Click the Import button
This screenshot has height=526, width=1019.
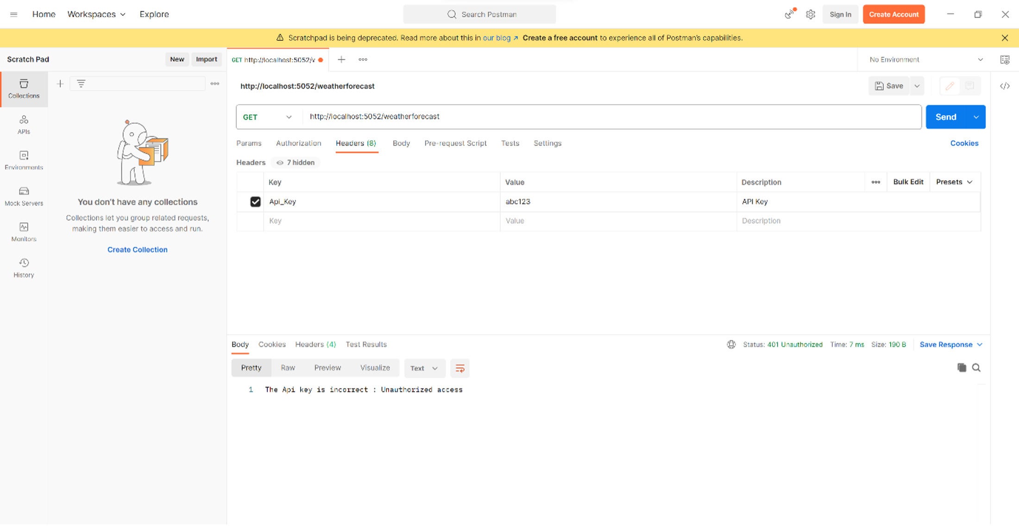coord(206,59)
